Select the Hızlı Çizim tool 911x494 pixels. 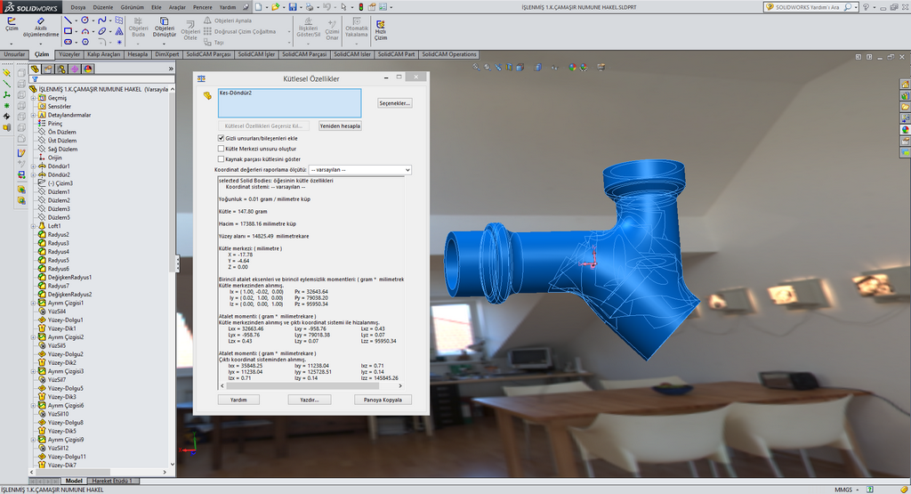[380, 28]
